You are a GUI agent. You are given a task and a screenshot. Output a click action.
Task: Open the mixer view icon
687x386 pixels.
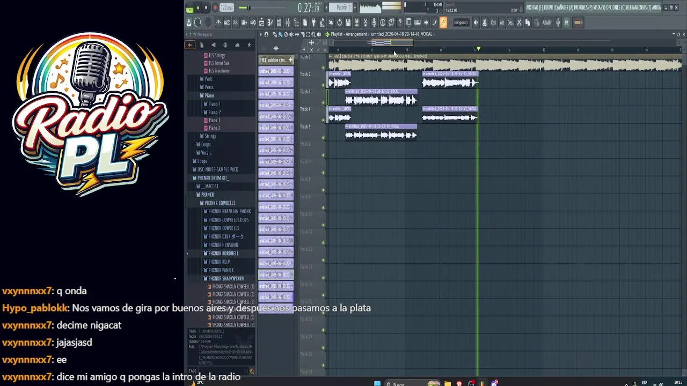point(287,22)
